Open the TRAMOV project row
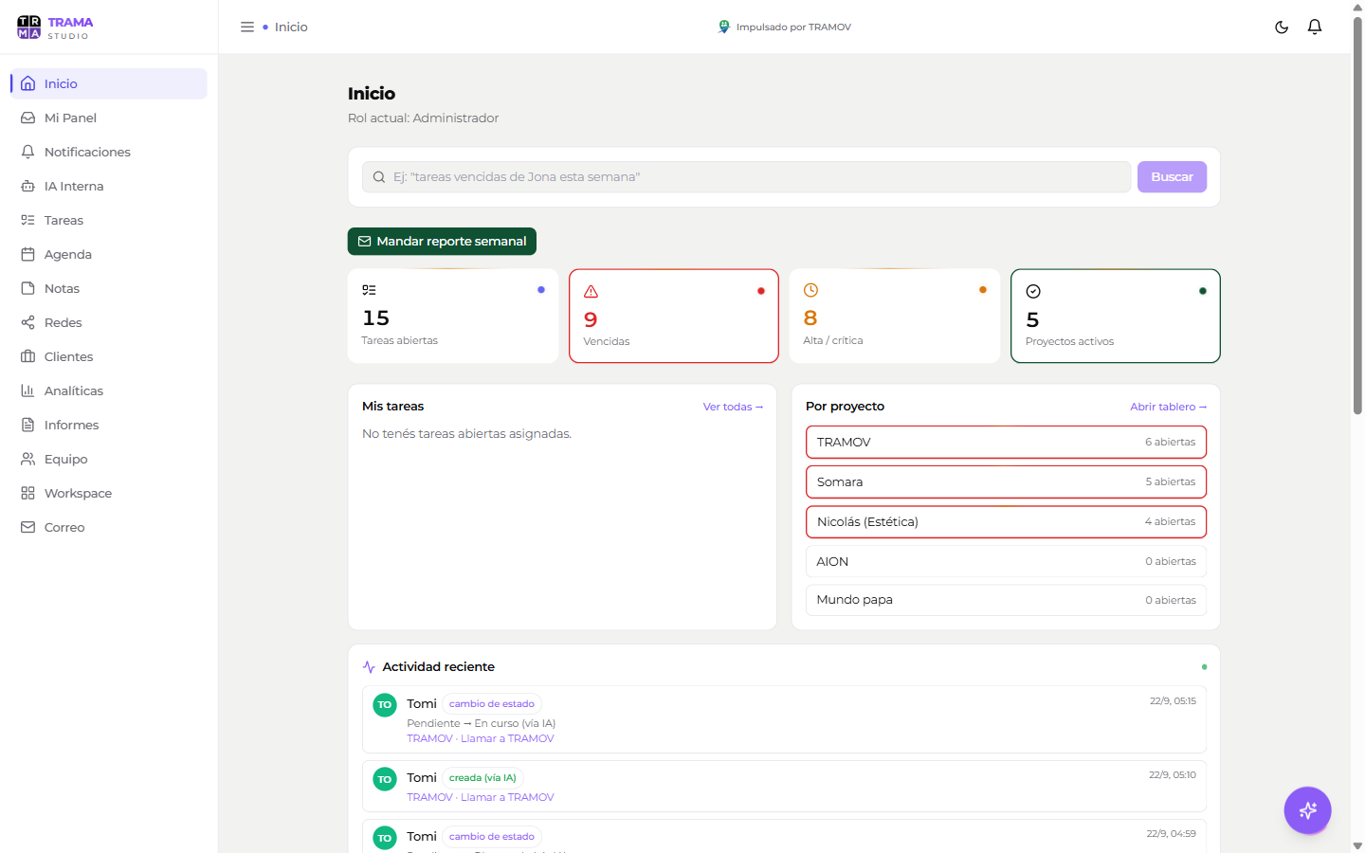The height and width of the screenshot is (853, 1365). 1006,443
